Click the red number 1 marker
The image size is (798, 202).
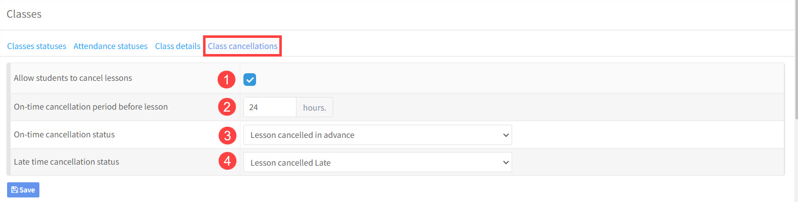pyautogui.click(x=227, y=79)
